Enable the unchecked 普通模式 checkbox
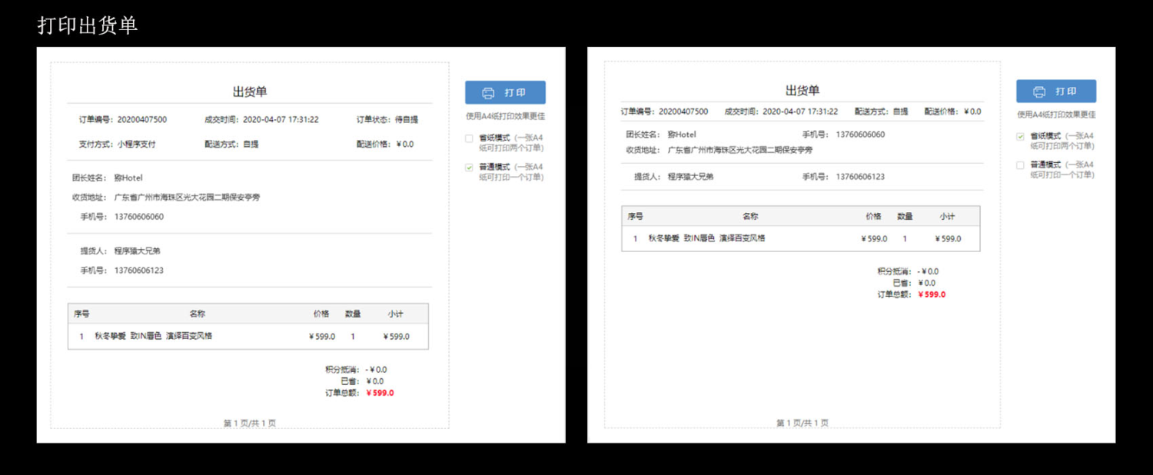The image size is (1153, 475). 1020,165
